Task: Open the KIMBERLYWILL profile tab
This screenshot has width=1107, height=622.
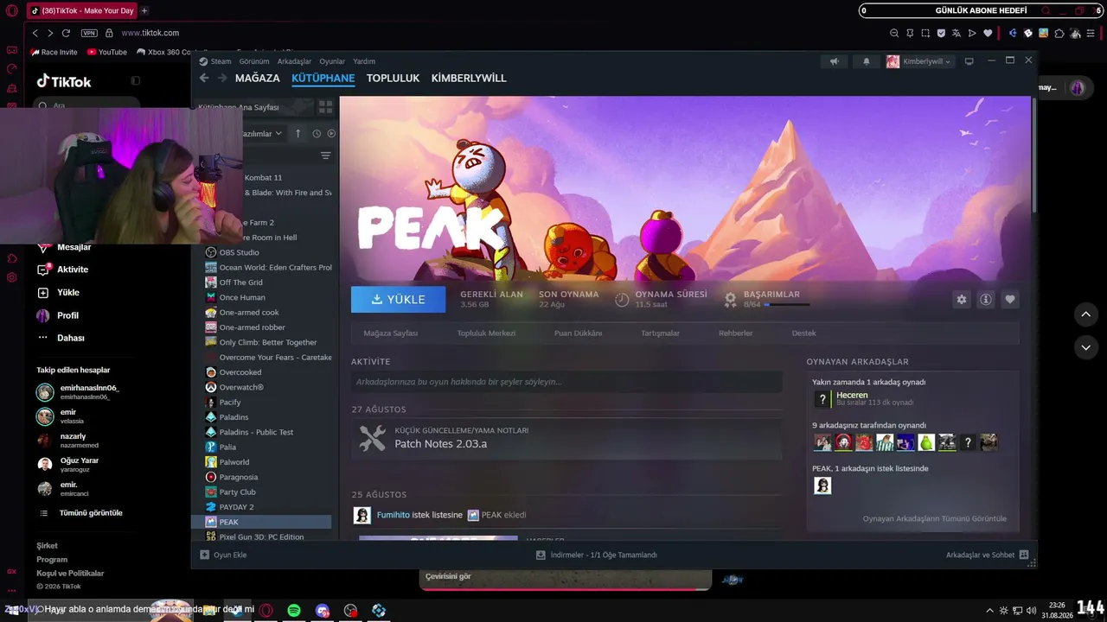Action: (469, 78)
